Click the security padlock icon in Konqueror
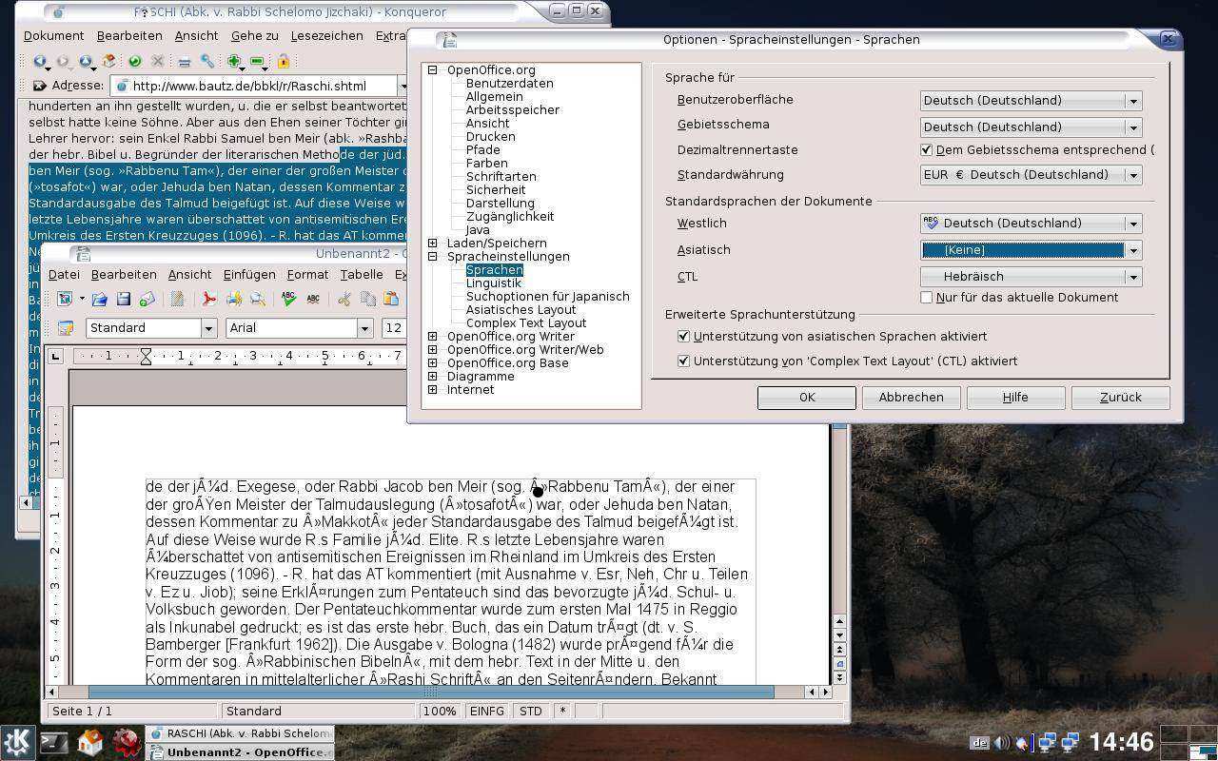The width and height of the screenshot is (1218, 761). click(x=283, y=61)
